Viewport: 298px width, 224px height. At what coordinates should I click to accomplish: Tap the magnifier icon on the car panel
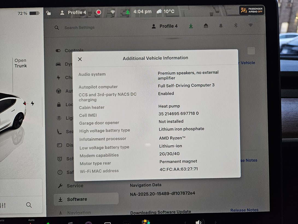click(29, 205)
